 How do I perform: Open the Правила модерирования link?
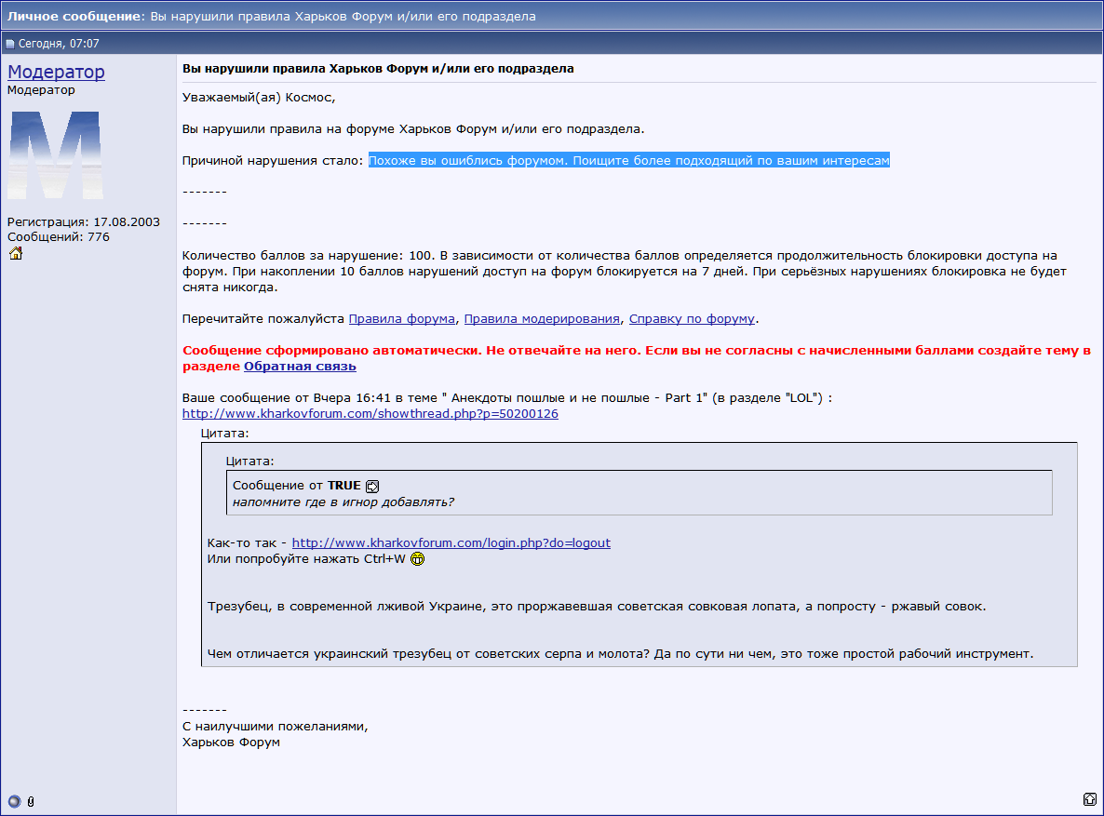point(542,318)
